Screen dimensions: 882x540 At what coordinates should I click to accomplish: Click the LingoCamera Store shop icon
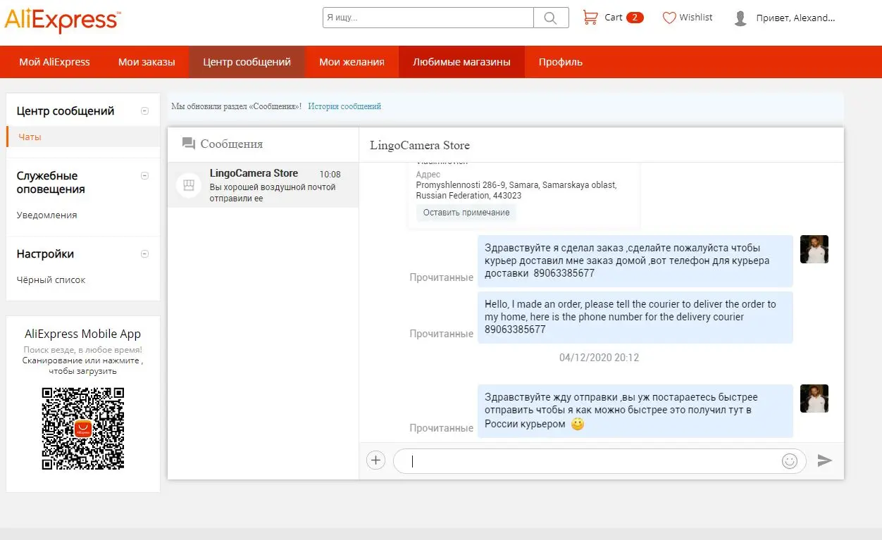188,185
